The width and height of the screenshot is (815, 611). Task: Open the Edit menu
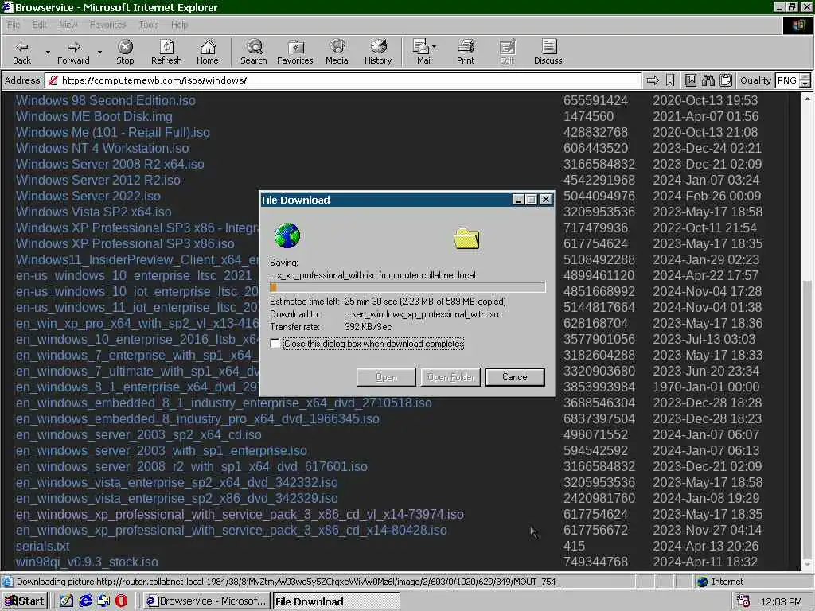click(x=40, y=25)
